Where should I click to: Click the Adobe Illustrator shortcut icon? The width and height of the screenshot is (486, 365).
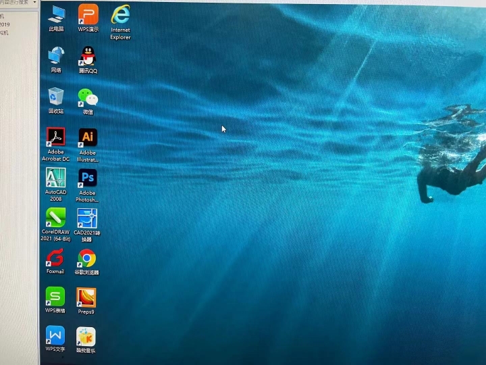[88, 138]
